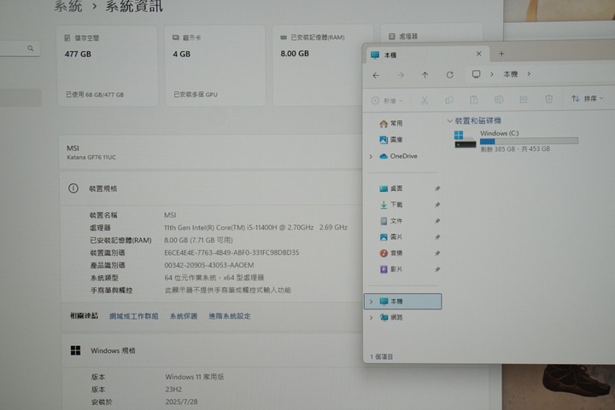
Task: Click the 23H2 version value
Action: click(173, 390)
